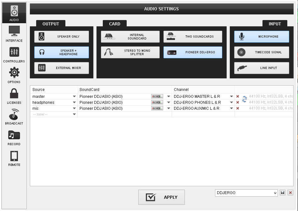Select External Mixer output
The image size is (298, 211).
point(62,68)
